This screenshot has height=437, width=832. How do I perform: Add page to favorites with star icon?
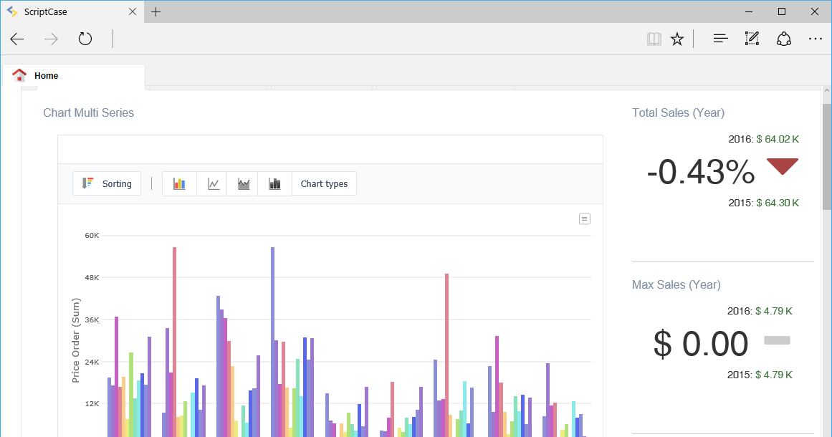[x=677, y=39]
